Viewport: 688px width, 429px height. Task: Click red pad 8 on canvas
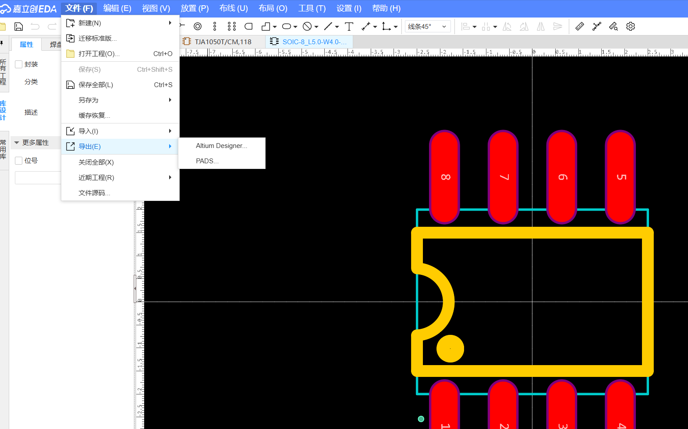(445, 177)
